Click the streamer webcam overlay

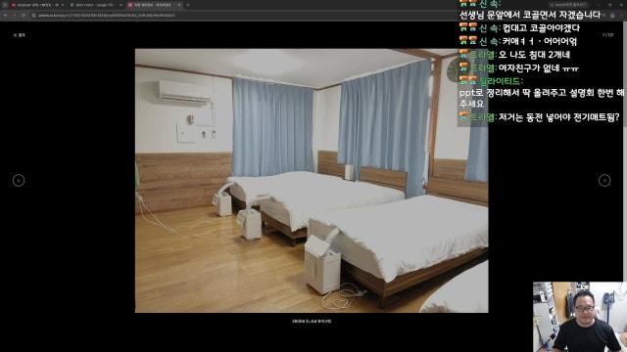point(580,317)
